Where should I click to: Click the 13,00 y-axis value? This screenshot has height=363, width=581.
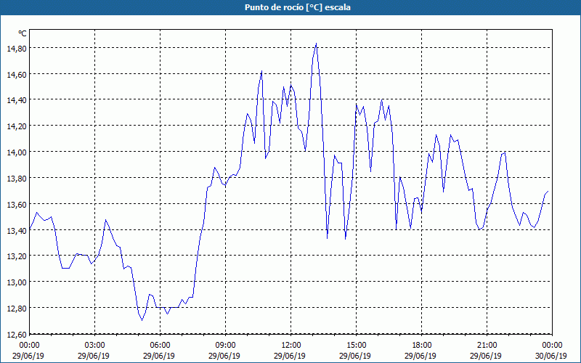[17, 282]
